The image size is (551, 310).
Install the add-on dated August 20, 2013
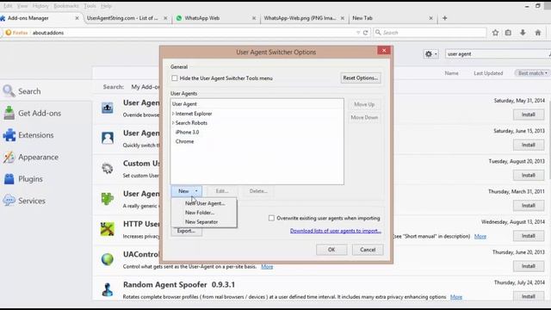pos(528,175)
